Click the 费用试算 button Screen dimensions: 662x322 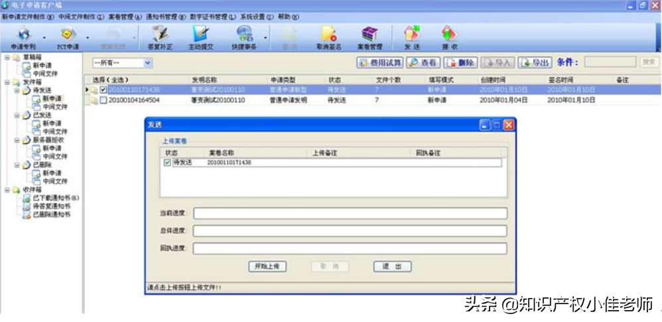pyautogui.click(x=380, y=62)
